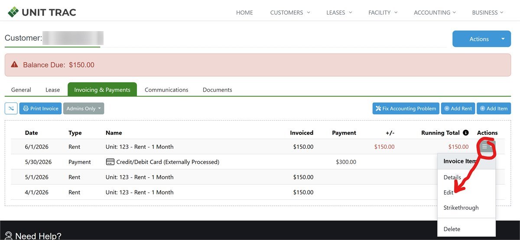The image size is (520, 240).
Task: Click the Type column header
Action: [75, 133]
